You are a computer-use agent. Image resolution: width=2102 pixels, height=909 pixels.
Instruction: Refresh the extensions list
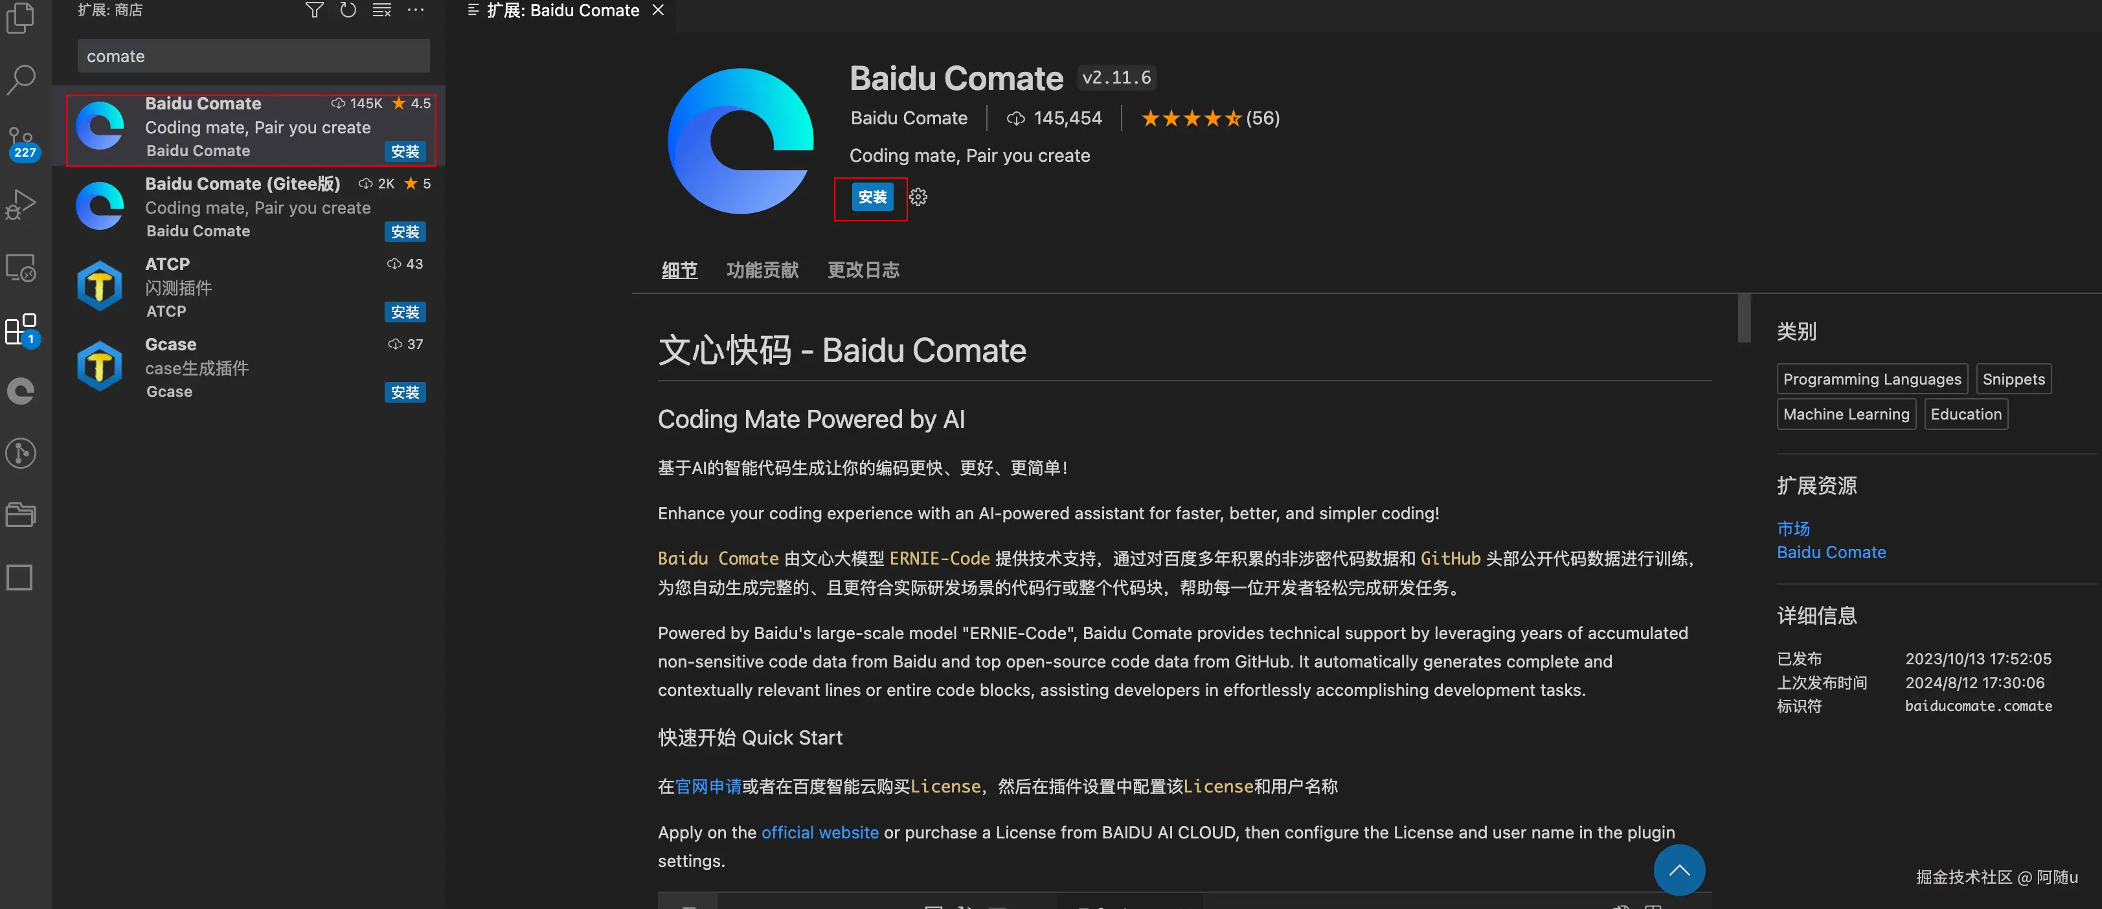pos(348,10)
